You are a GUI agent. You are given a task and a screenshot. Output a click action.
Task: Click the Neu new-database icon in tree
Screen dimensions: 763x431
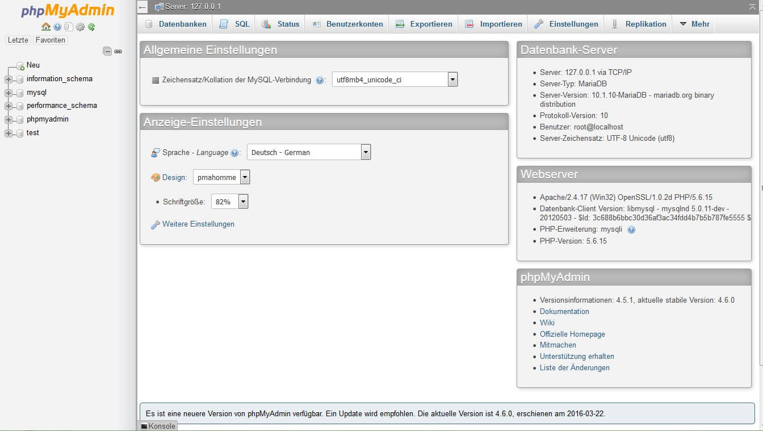click(20, 66)
